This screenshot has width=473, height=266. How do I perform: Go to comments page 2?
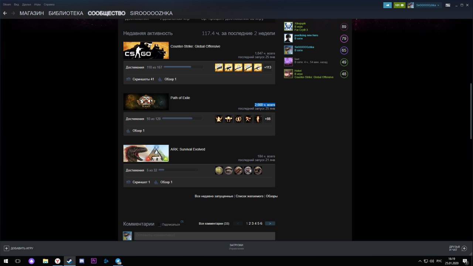coord(250,224)
